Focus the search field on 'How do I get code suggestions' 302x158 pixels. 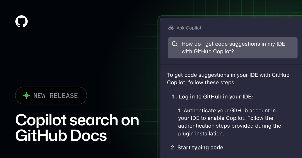(x=233, y=44)
